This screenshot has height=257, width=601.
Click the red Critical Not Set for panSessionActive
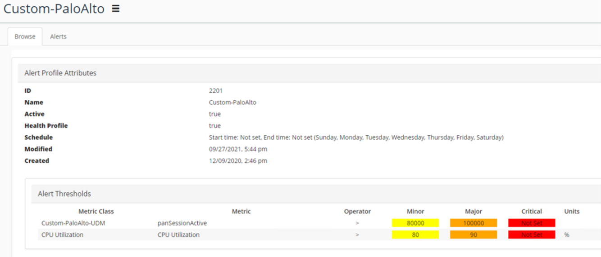pyautogui.click(x=532, y=223)
